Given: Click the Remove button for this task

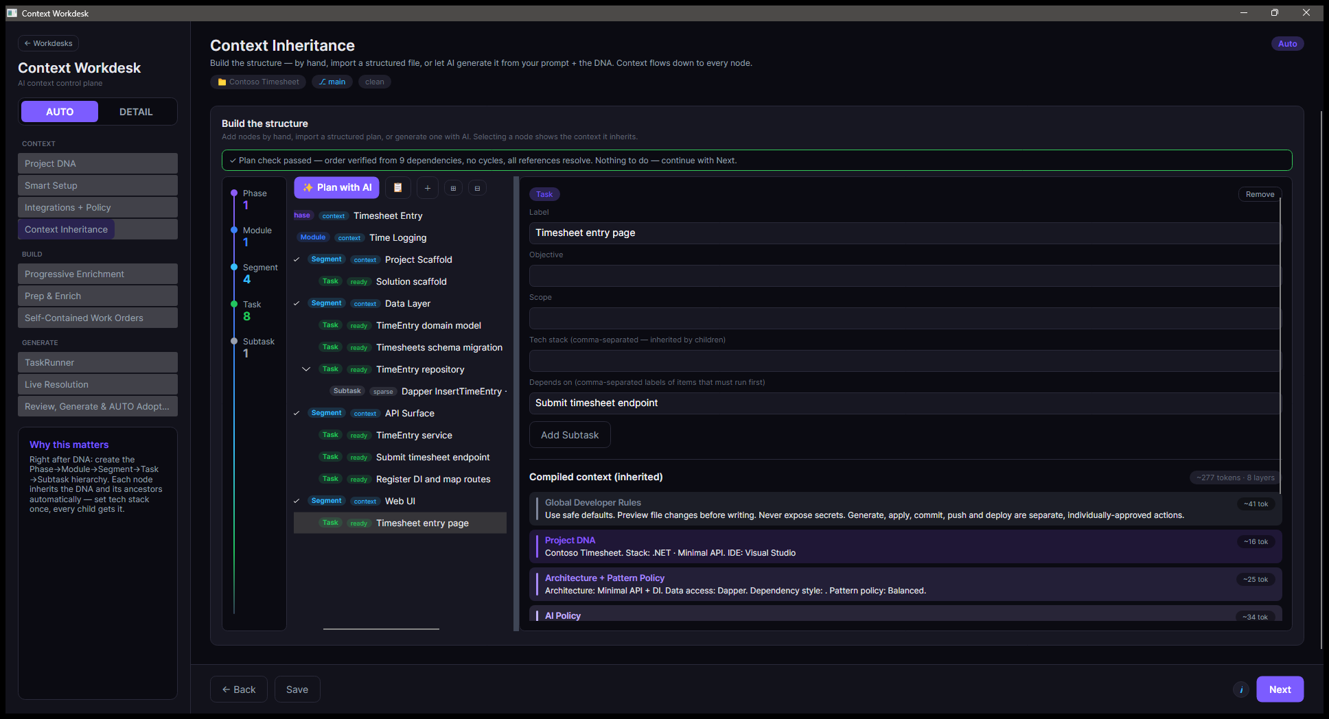Looking at the screenshot, I should coord(1260,194).
